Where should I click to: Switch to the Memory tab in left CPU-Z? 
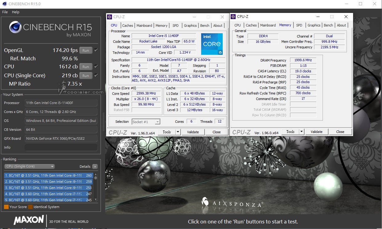tap(161, 26)
